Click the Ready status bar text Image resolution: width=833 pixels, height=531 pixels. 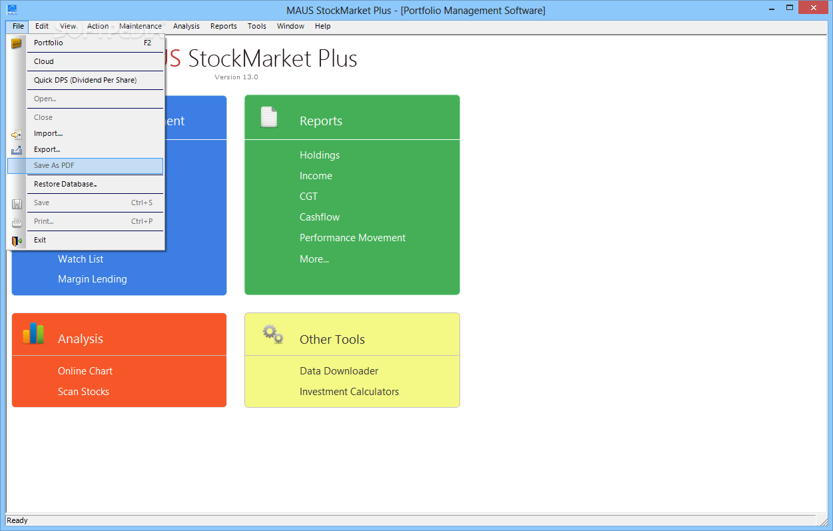[x=17, y=520]
